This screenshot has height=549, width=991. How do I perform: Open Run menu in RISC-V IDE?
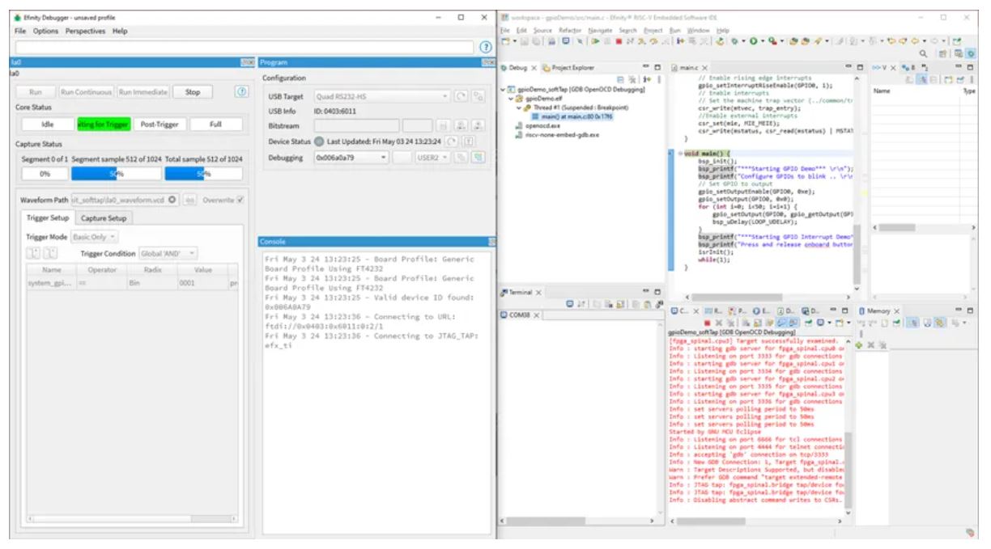[x=675, y=30]
